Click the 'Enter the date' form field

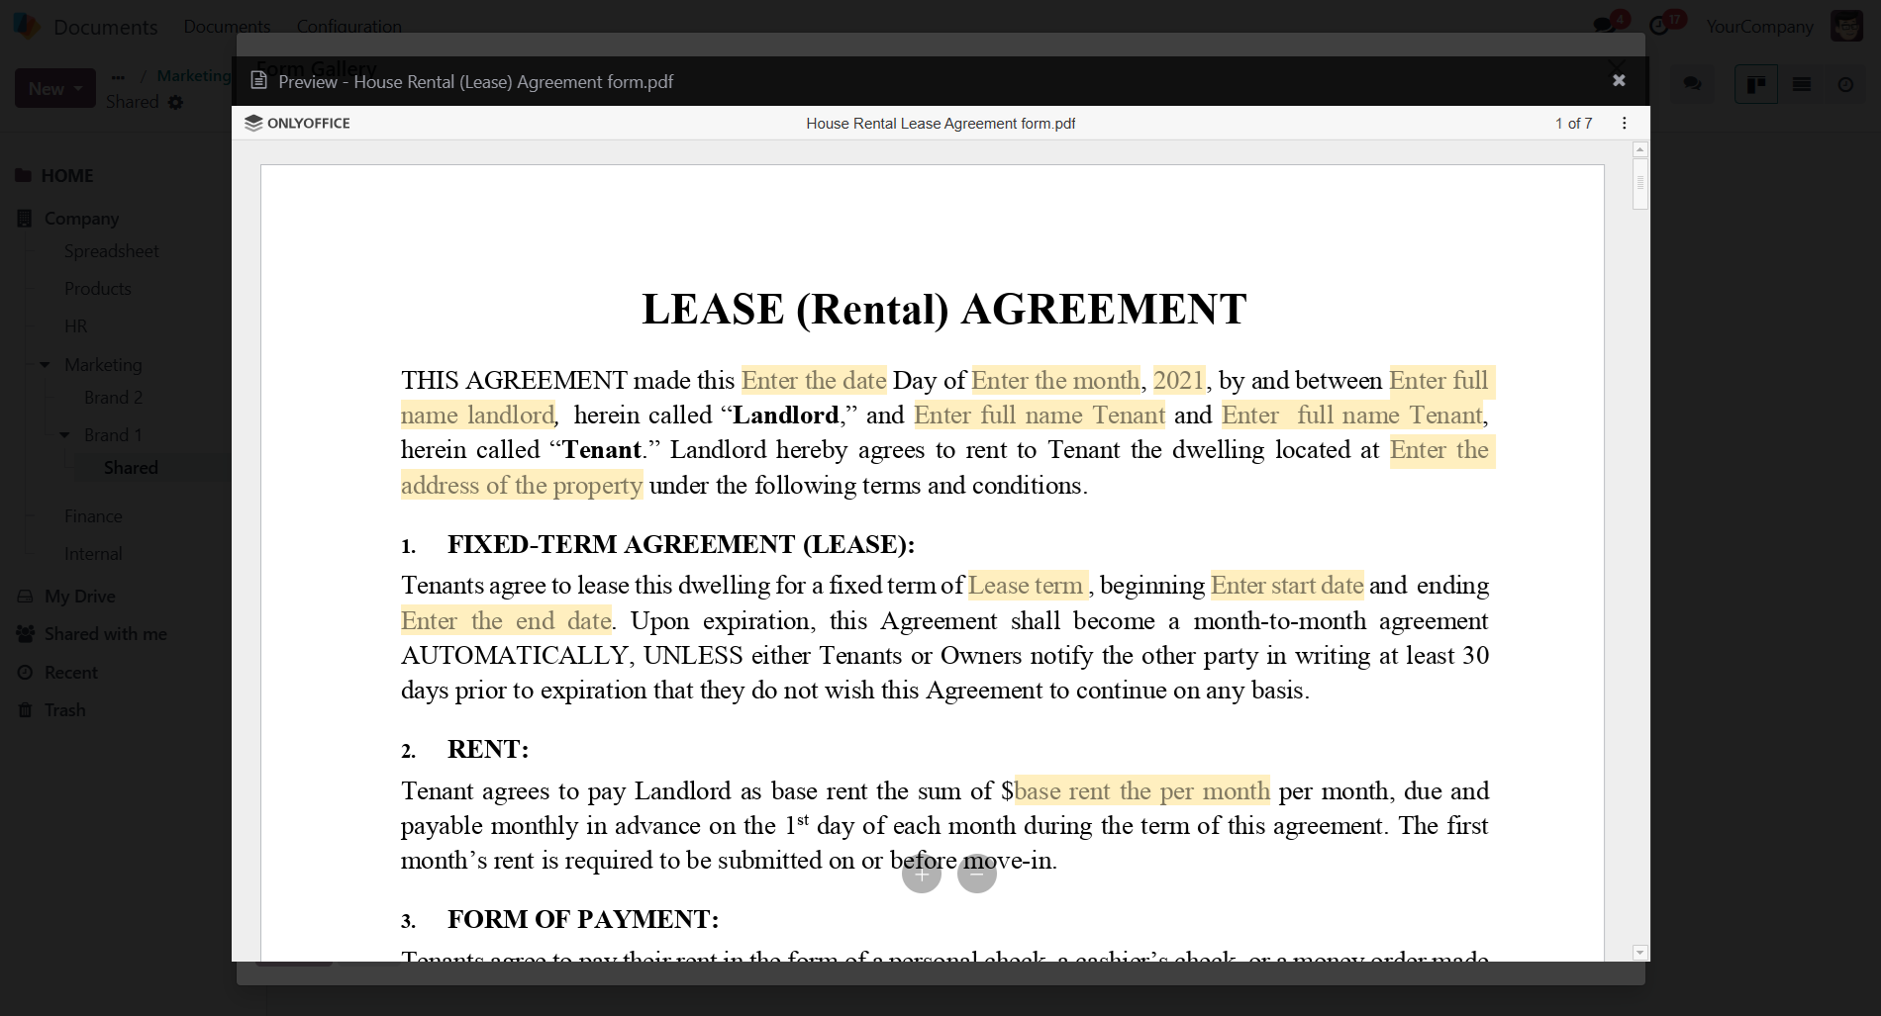[x=813, y=381]
